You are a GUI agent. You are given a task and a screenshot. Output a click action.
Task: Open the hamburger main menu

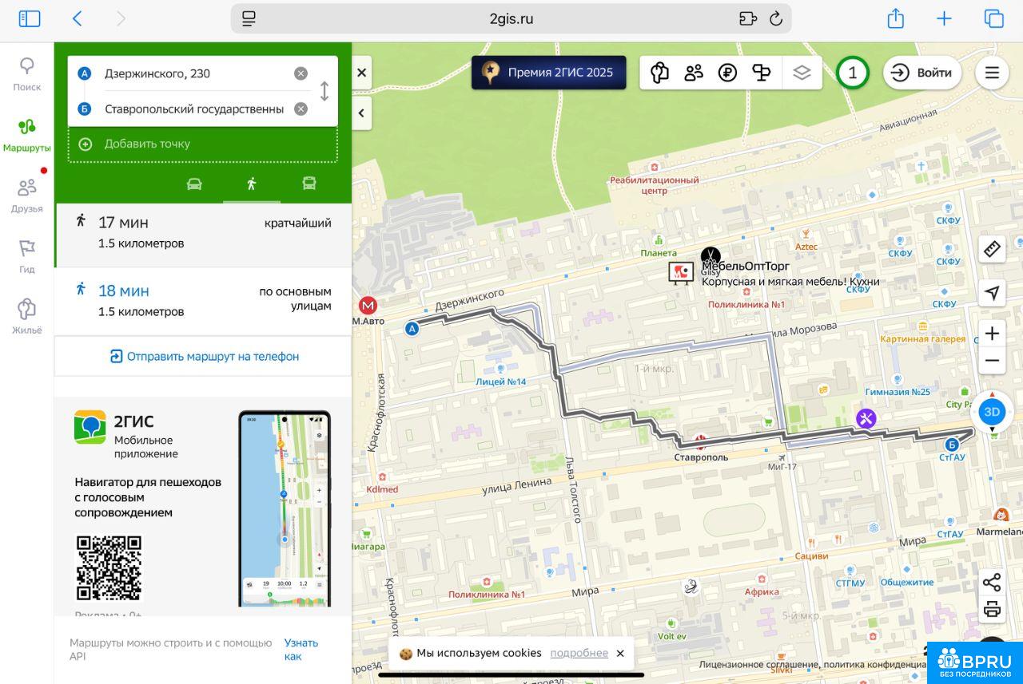(x=992, y=73)
